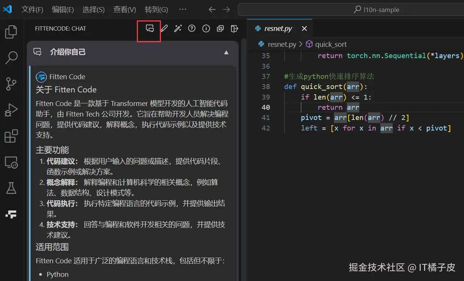Open Run and Debug view
Screen dimensions: 464x281
coord(11,110)
